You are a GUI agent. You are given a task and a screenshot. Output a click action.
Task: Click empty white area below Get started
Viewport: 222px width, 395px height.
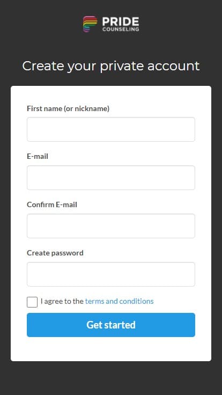pos(111,349)
